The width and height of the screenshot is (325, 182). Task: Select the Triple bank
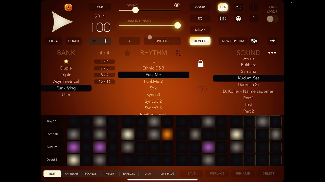66,75
